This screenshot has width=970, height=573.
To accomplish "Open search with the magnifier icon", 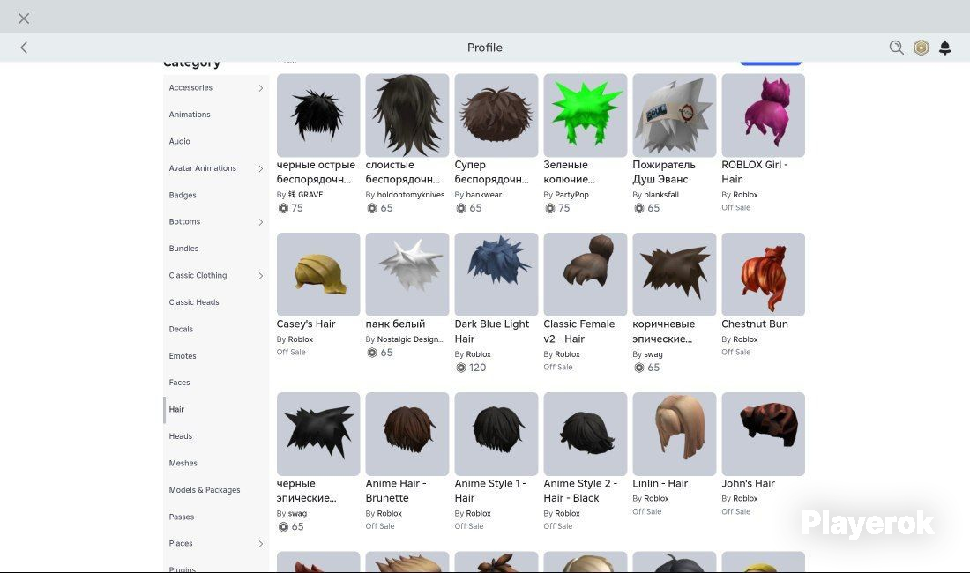I will [897, 48].
